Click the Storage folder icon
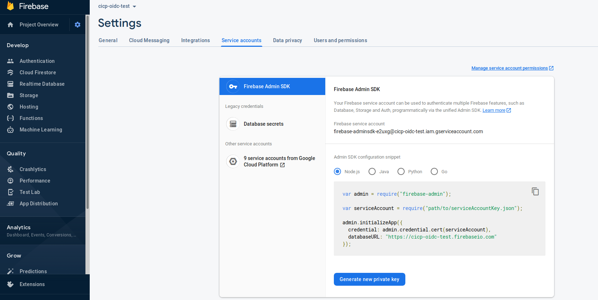Screen dimensions: 598x300 [10, 95]
